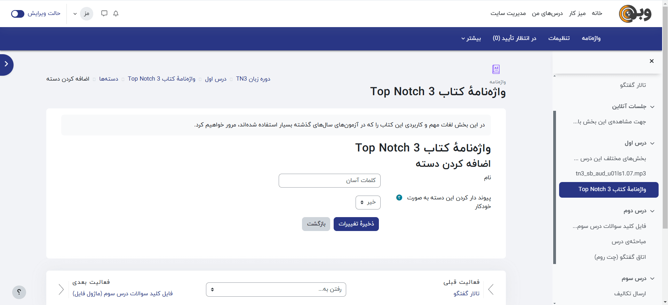The height and width of the screenshot is (305, 668).
Task: Close the course index sidebar with X
Action: 651,61
